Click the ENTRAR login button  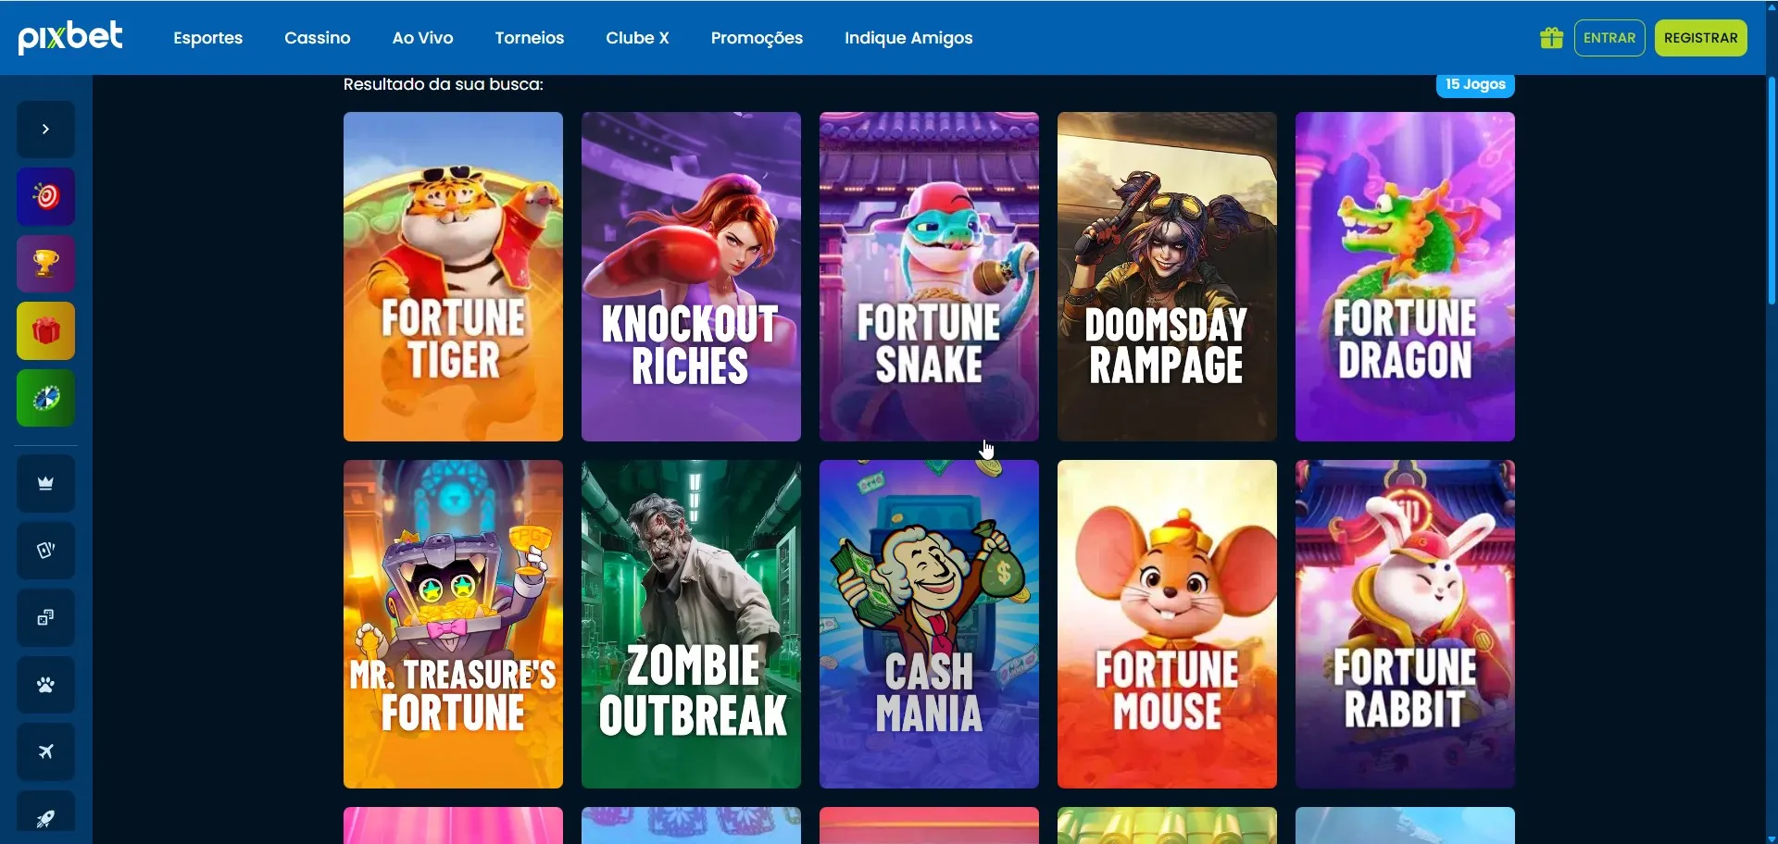click(1609, 38)
